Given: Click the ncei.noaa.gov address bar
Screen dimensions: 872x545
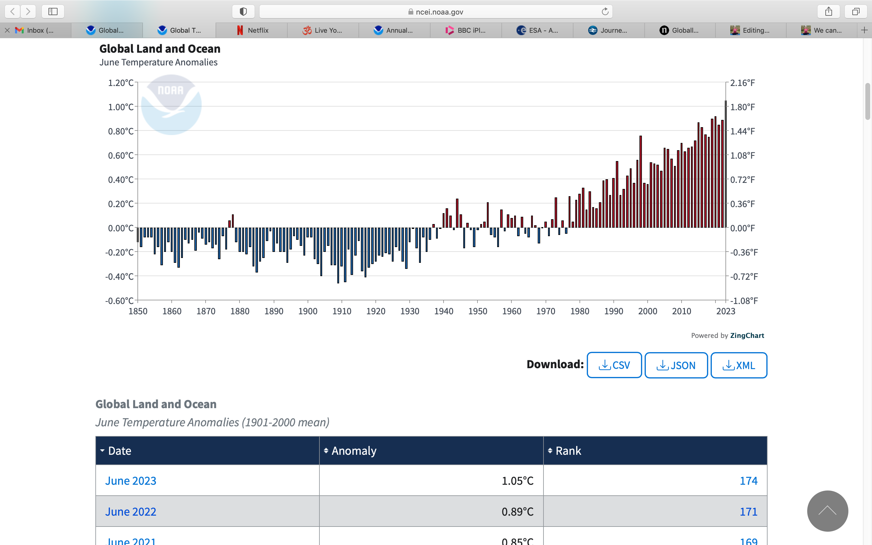Looking at the screenshot, I should click(x=435, y=12).
